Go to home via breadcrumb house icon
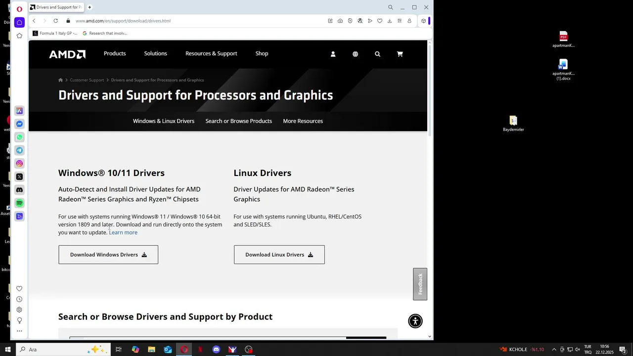Viewport: 633px width, 356px height. coord(60,80)
